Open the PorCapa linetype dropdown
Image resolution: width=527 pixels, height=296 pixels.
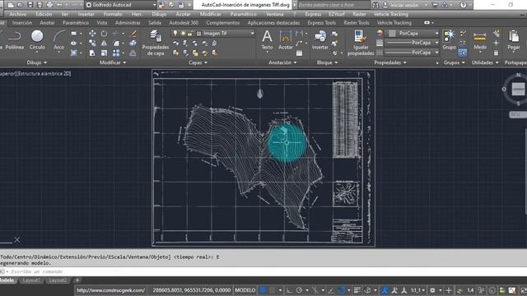(436, 53)
